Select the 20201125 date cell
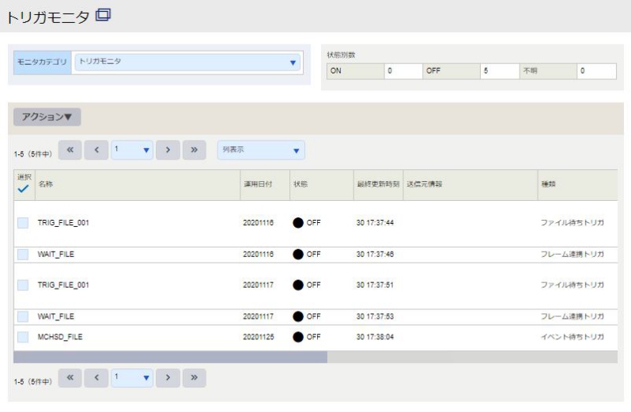Image resolution: width=631 pixels, height=412 pixels. point(259,337)
